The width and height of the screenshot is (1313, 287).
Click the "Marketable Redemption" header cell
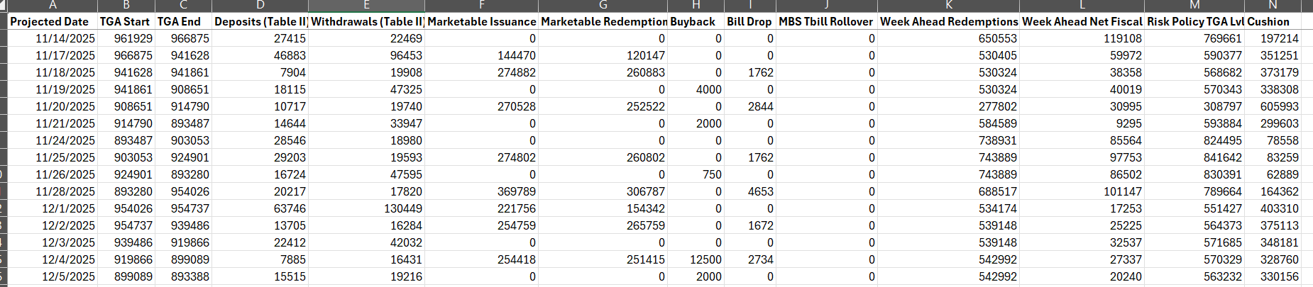[603, 21]
